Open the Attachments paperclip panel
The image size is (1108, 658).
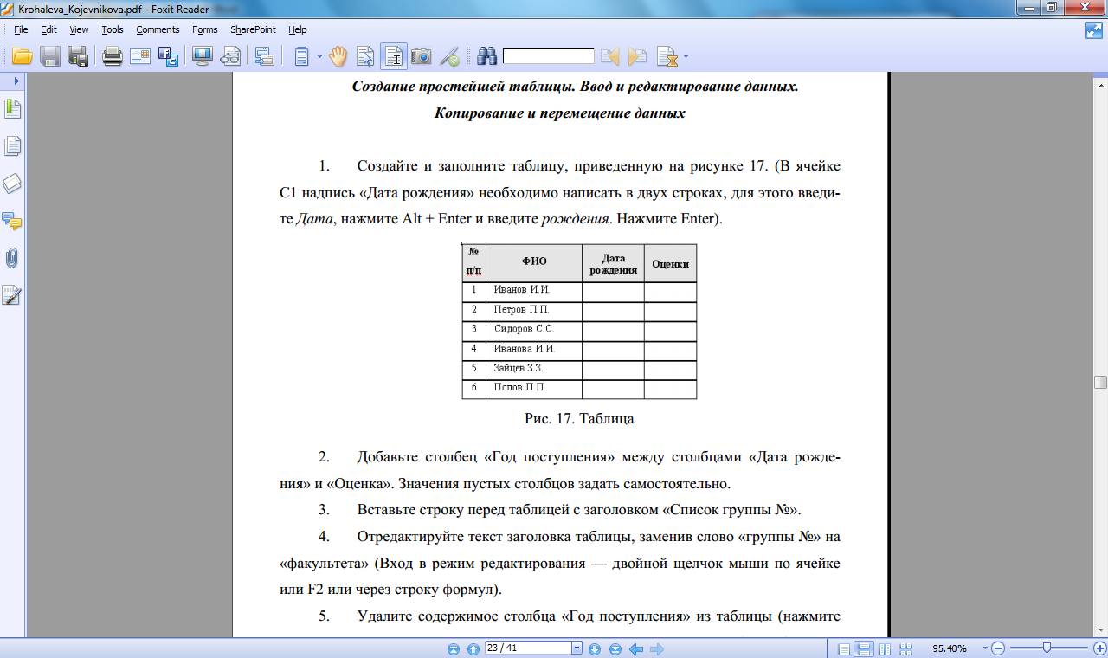click(x=12, y=258)
